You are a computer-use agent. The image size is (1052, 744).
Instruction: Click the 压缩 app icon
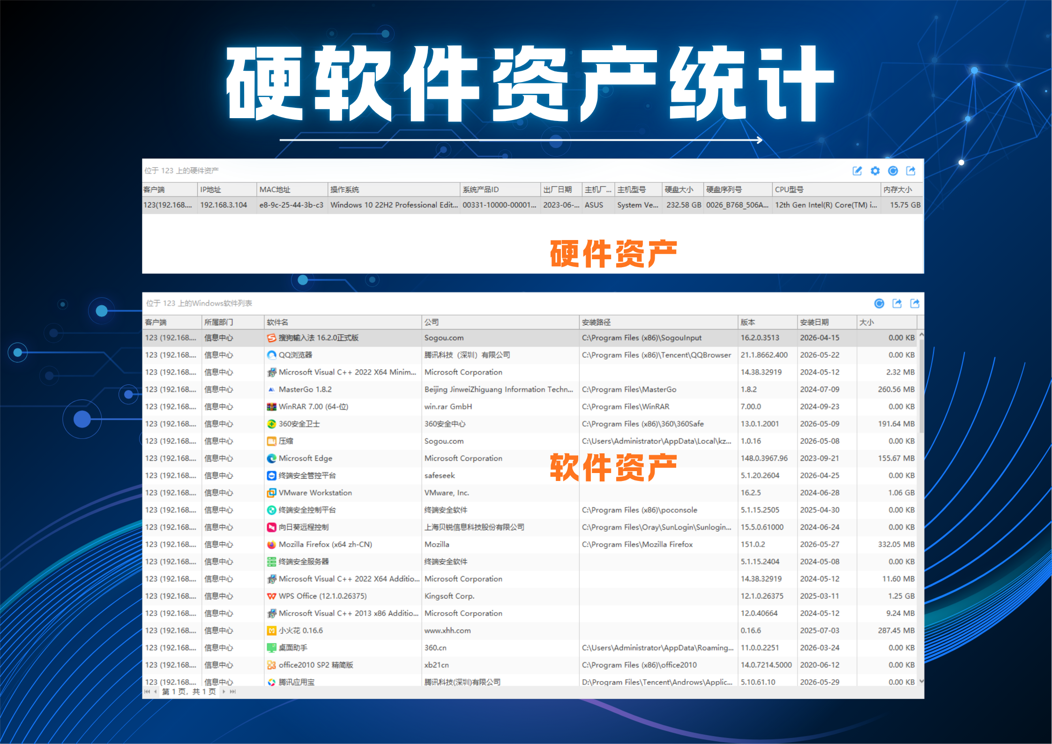[x=271, y=441]
